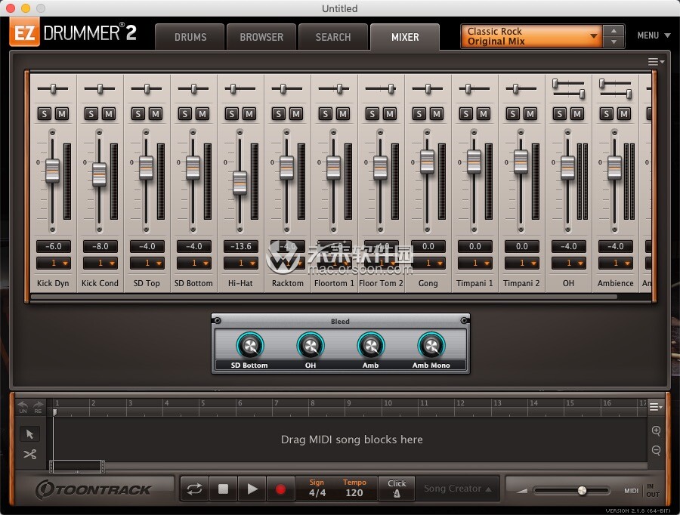Image resolution: width=680 pixels, height=515 pixels.
Task: Mute the Hi-Hat channel
Action: pyautogui.click(x=249, y=114)
